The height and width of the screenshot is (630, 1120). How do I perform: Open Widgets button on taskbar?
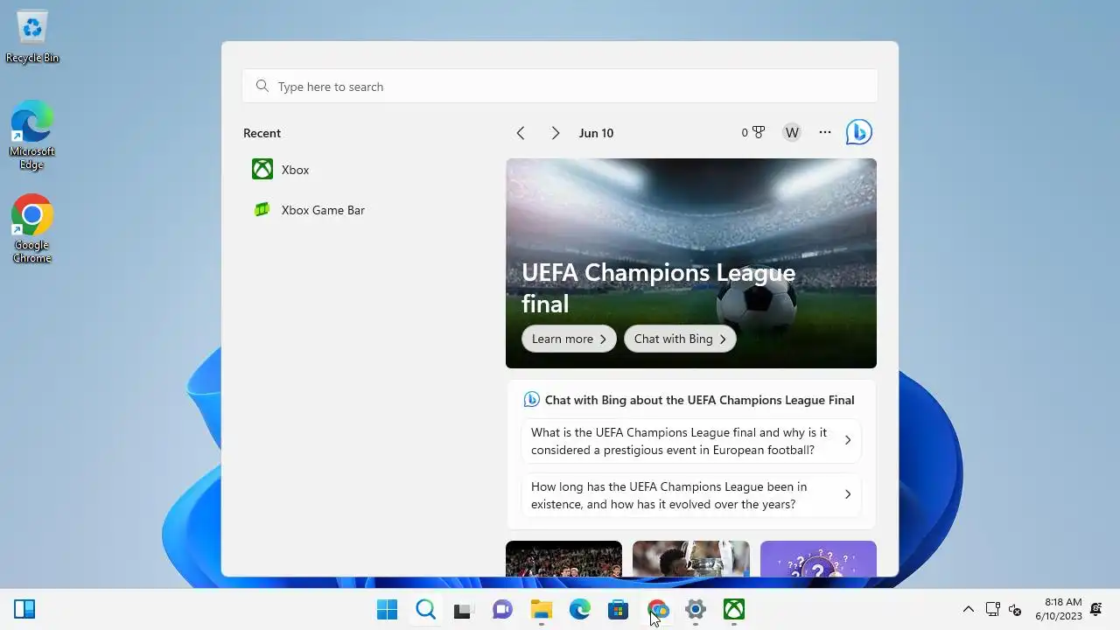tap(24, 609)
